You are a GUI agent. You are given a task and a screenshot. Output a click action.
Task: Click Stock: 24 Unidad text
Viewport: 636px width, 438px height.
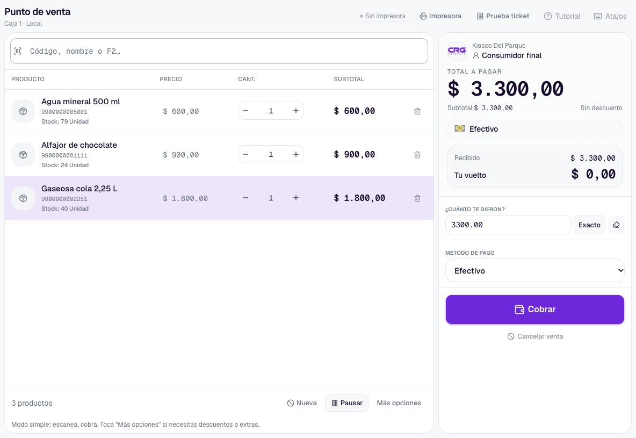[x=65, y=165]
